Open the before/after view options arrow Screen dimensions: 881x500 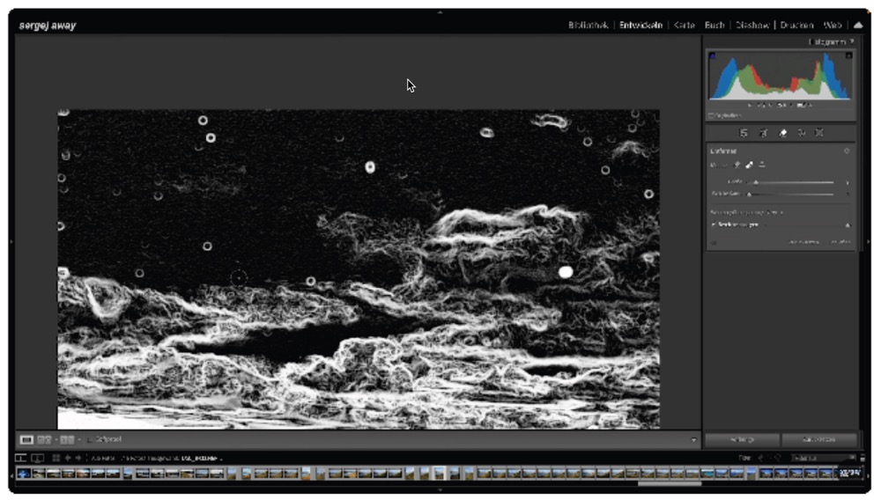tap(79, 440)
